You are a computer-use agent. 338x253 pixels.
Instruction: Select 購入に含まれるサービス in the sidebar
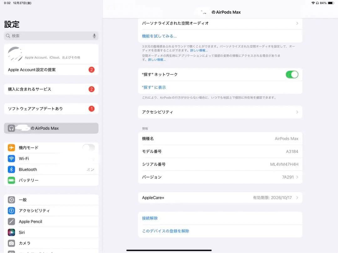click(x=51, y=89)
